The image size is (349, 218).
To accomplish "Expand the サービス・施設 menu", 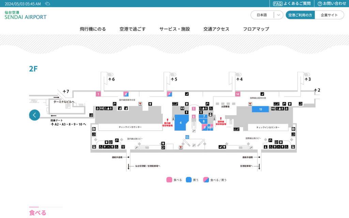I will click(x=174, y=29).
